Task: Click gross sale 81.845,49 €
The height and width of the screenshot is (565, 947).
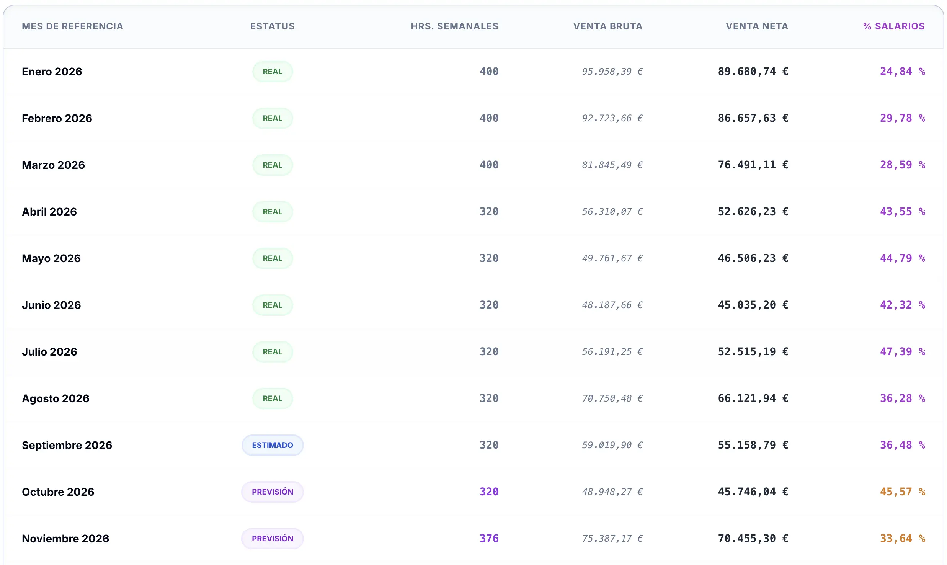Action: pos(612,165)
